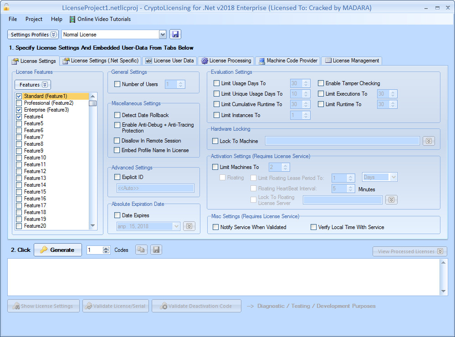
Task: Check Limit Executions To
Action: tap(321, 94)
